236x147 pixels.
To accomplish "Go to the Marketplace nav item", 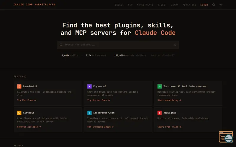I will coord(145,5).
